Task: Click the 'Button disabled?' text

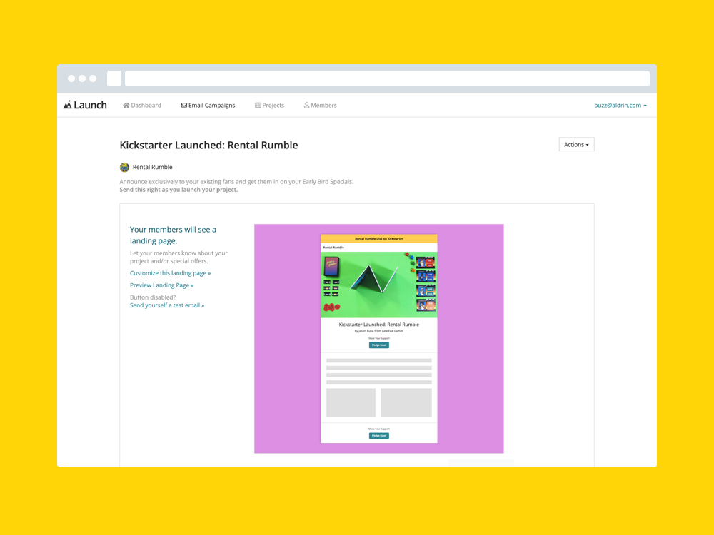Action: [x=153, y=297]
